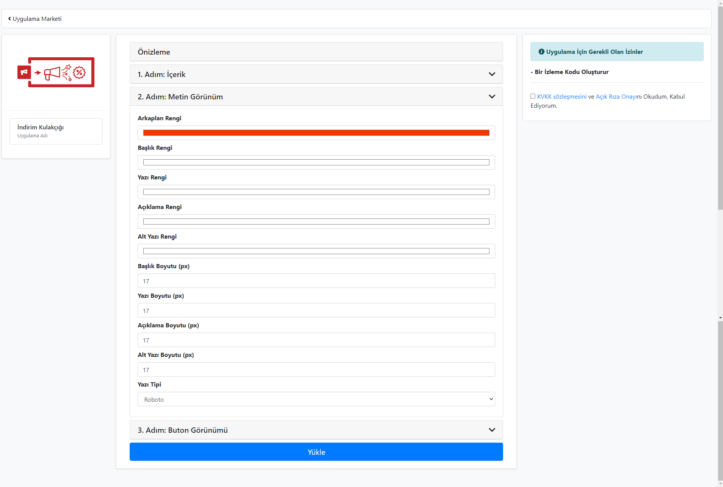
Task: Open the Önizleme panel header
Action: [316, 52]
